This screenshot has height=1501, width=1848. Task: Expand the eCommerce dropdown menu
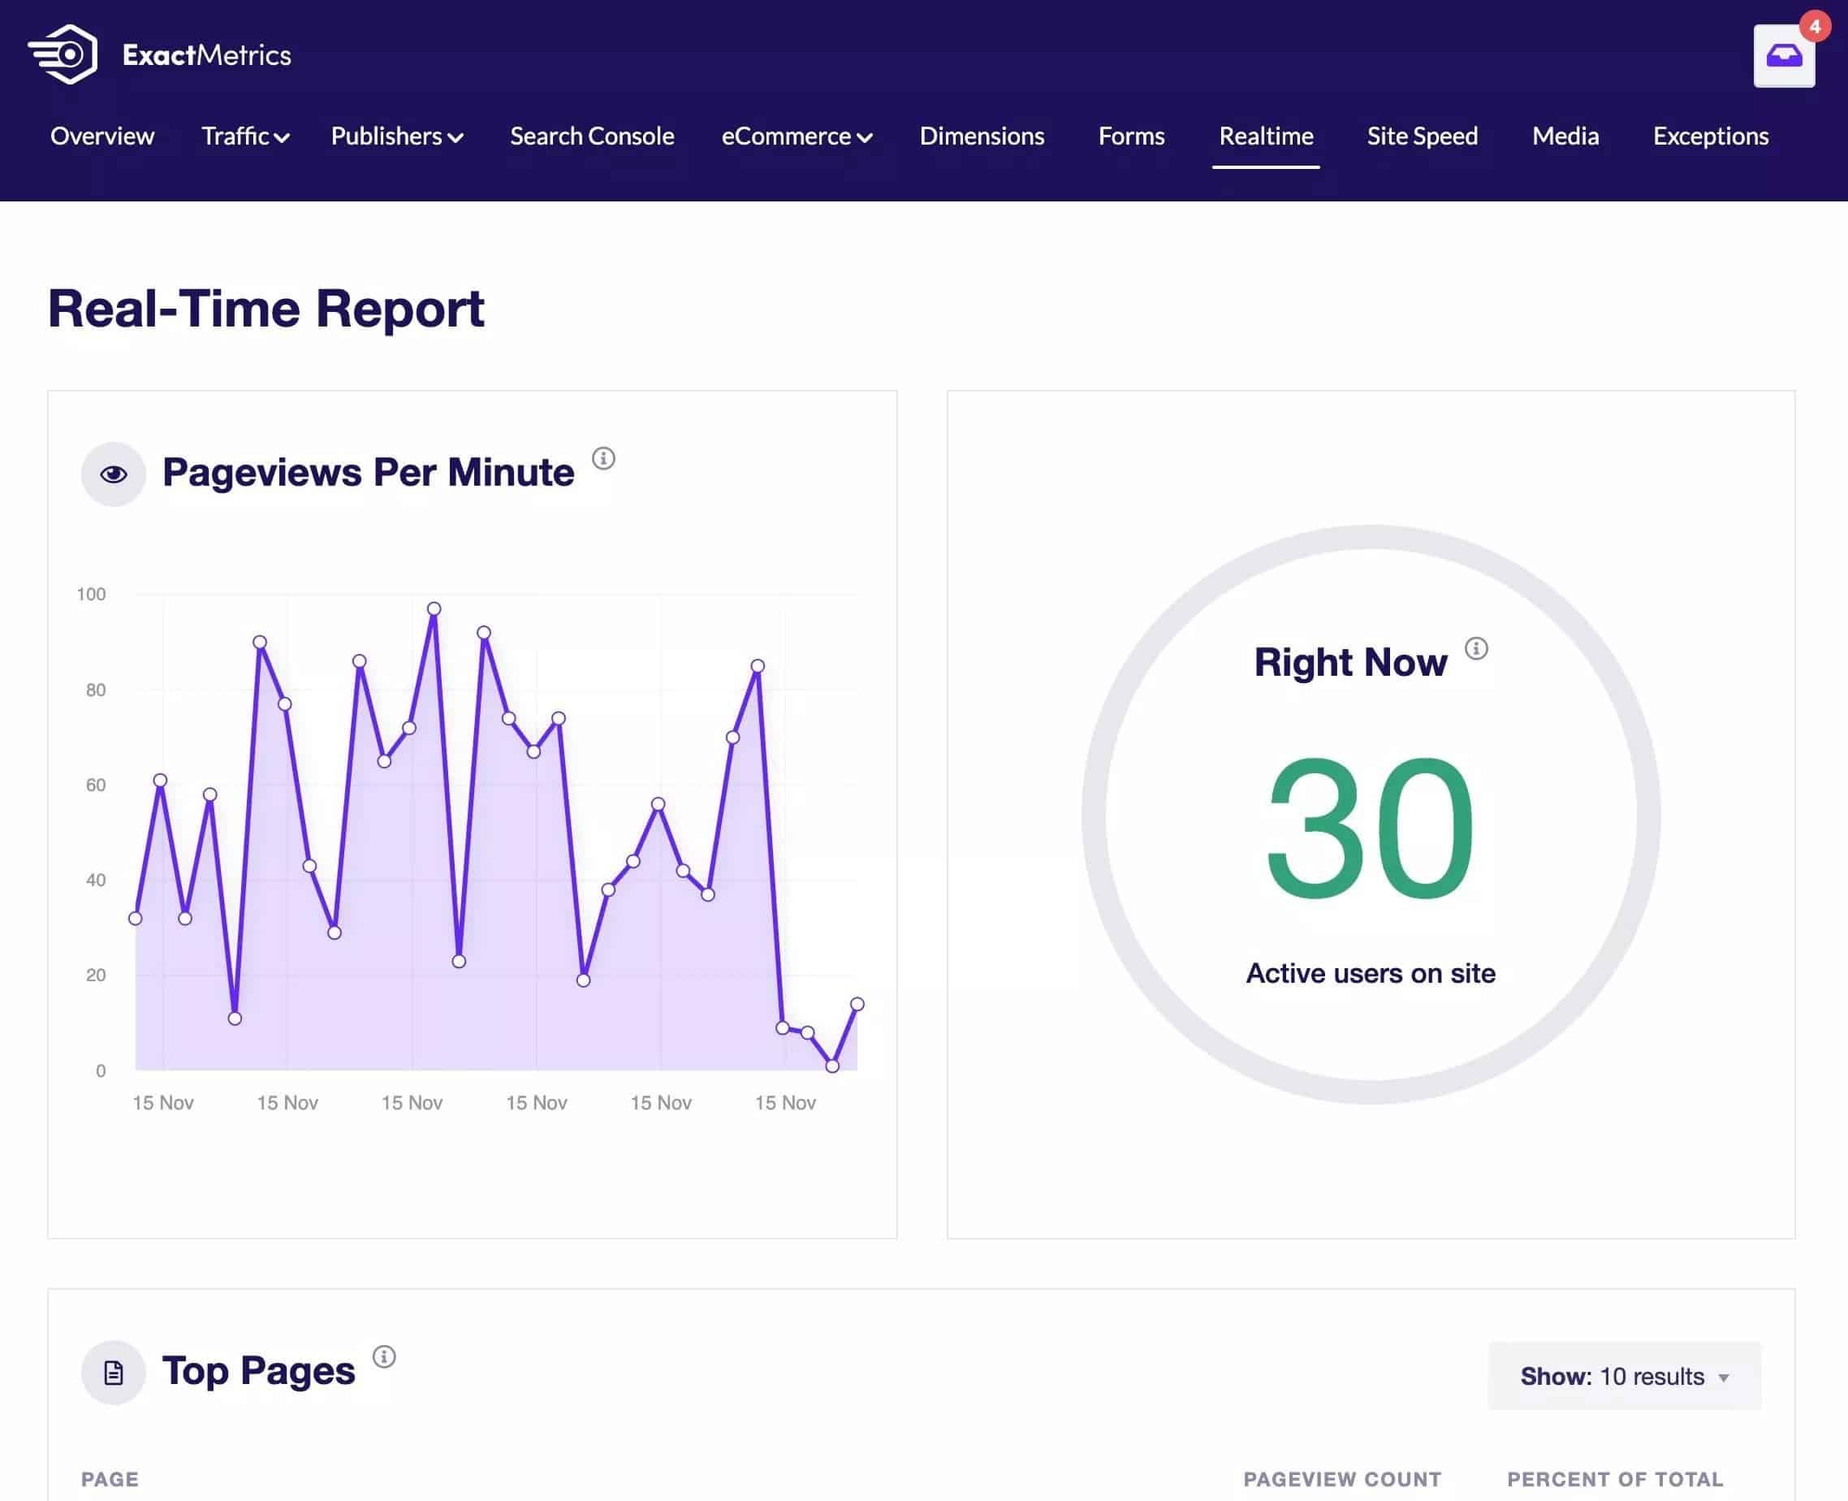point(796,136)
